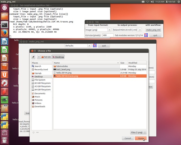Image resolution: width=181 pixels, height=145 pixels.
Task: Click the make_png_rml workflow button
Action: pyautogui.click(x=153, y=30)
